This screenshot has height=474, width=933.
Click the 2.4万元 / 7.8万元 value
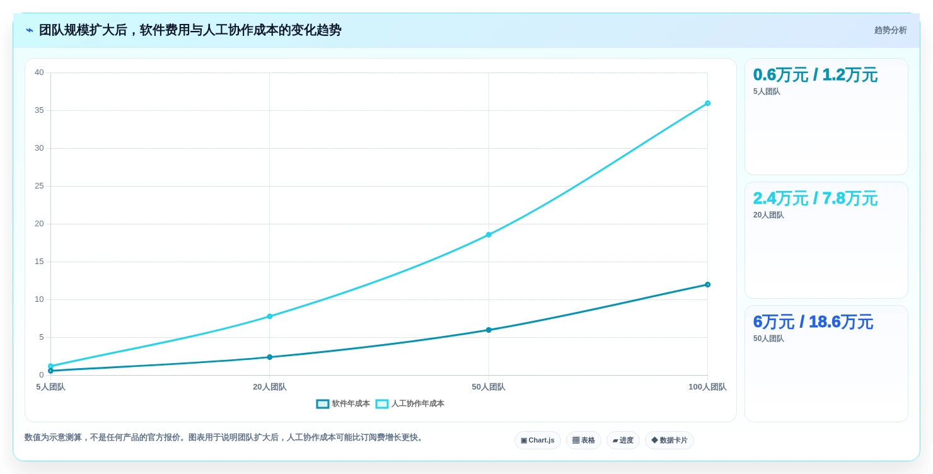815,198
